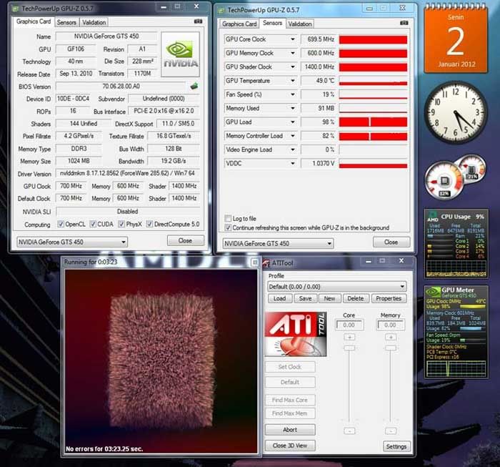Click the large CPU meter gauge gadget
The width and height of the screenshot is (500, 467).
444,181
